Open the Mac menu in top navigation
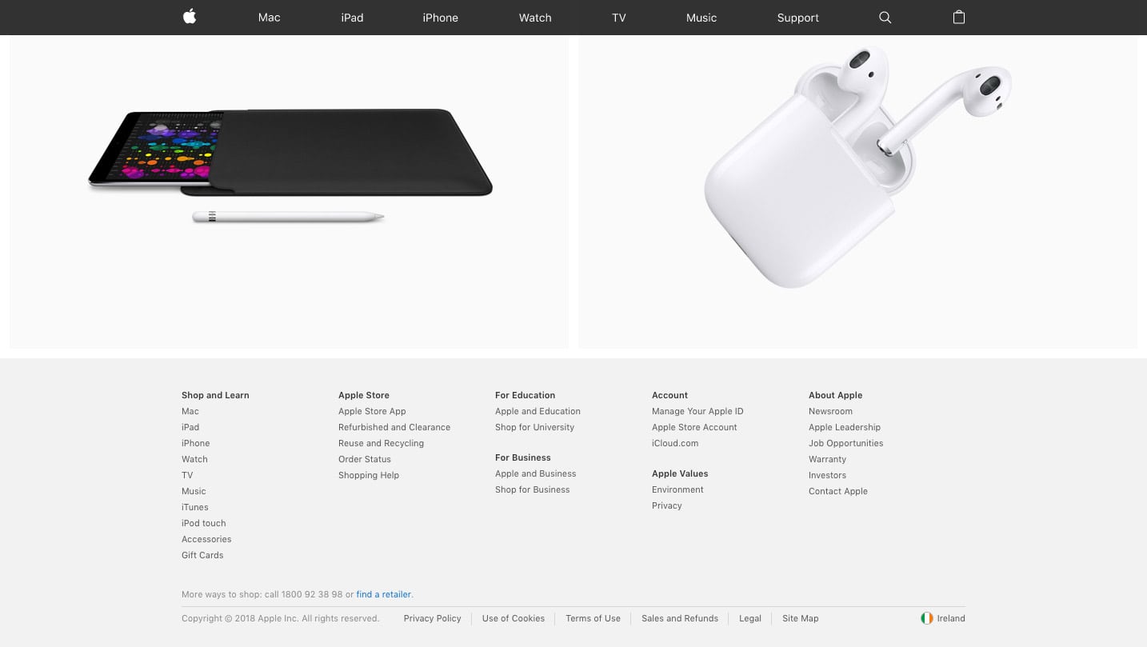 [269, 18]
